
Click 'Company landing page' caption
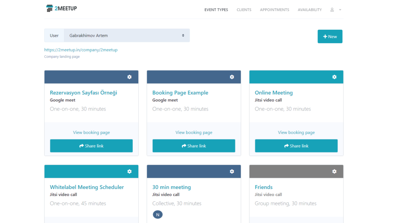62,56
